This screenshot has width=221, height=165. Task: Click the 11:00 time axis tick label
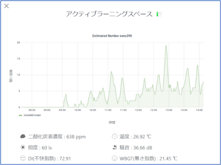pos(108,110)
